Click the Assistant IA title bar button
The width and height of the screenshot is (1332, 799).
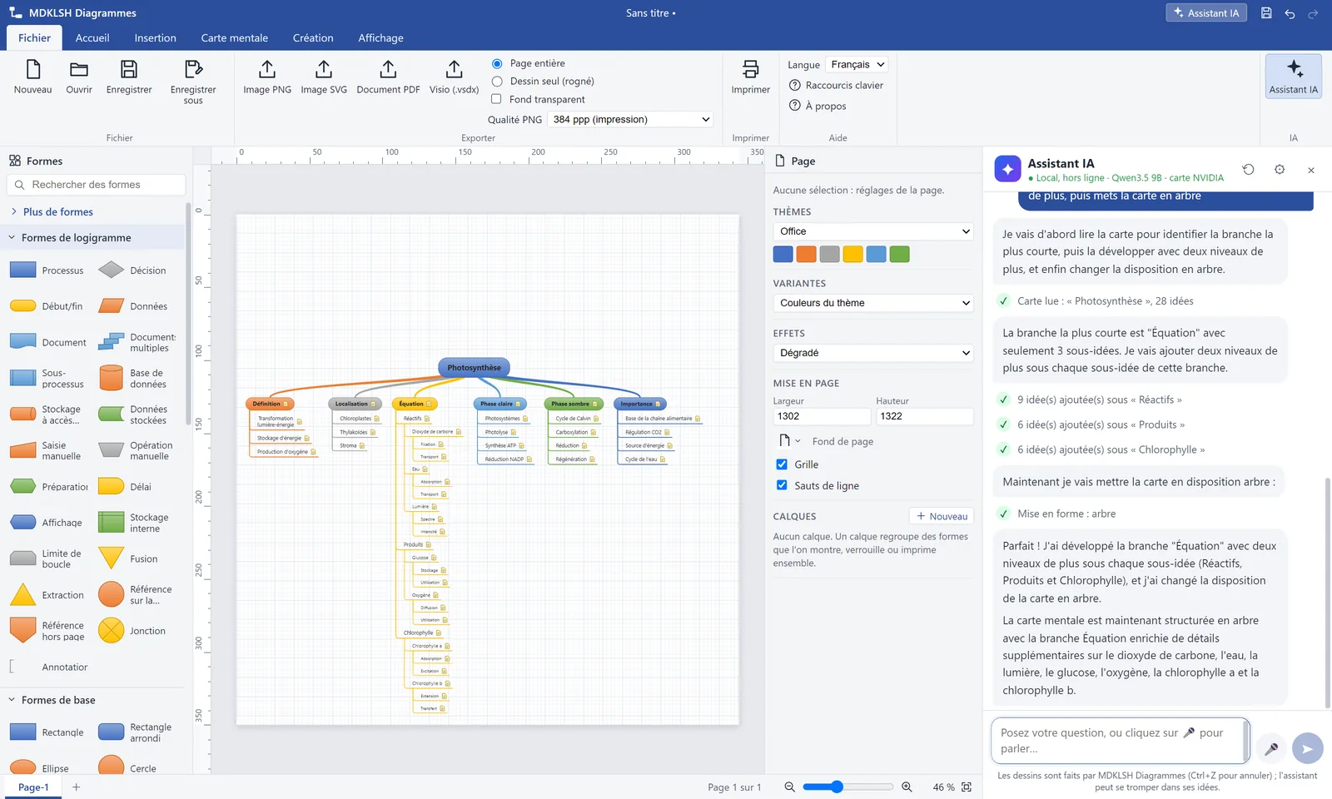[1206, 13]
